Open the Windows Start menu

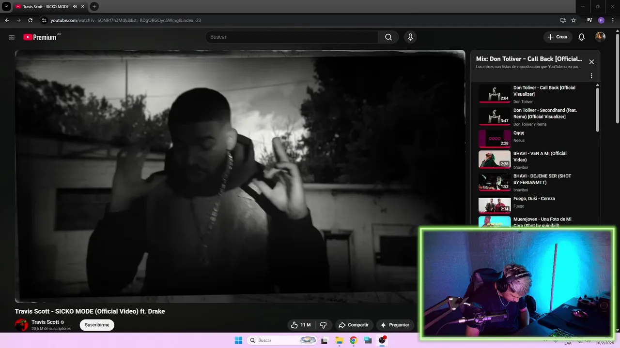[238, 340]
